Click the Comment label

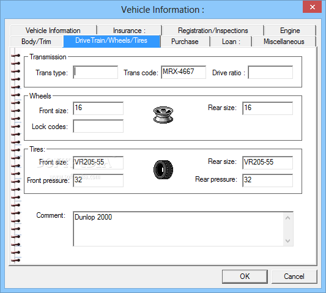(51, 215)
